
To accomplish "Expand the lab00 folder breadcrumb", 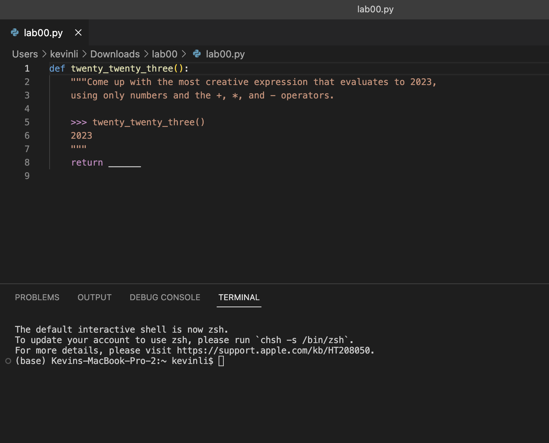I will [164, 54].
